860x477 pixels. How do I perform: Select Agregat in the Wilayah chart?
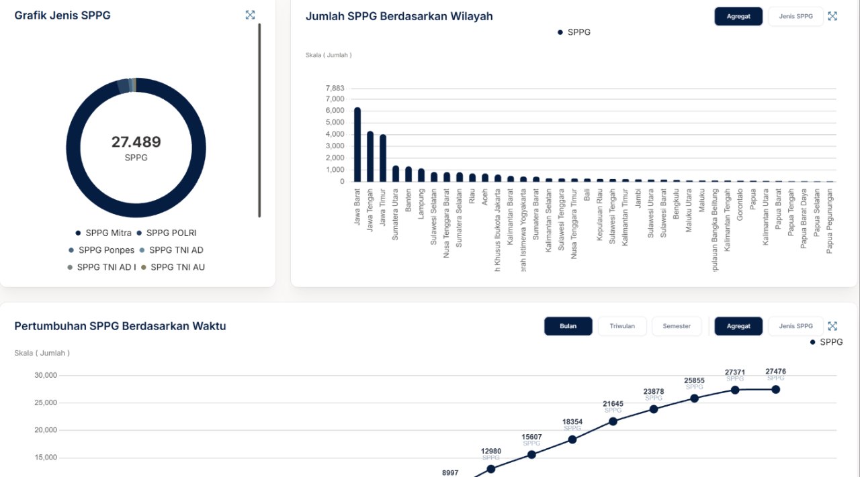coord(738,16)
